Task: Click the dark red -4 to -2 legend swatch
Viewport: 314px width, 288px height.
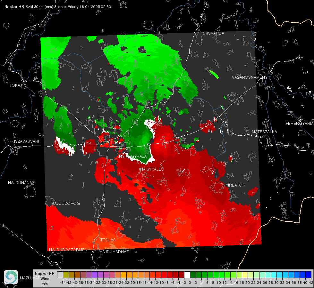Action: [181, 275]
